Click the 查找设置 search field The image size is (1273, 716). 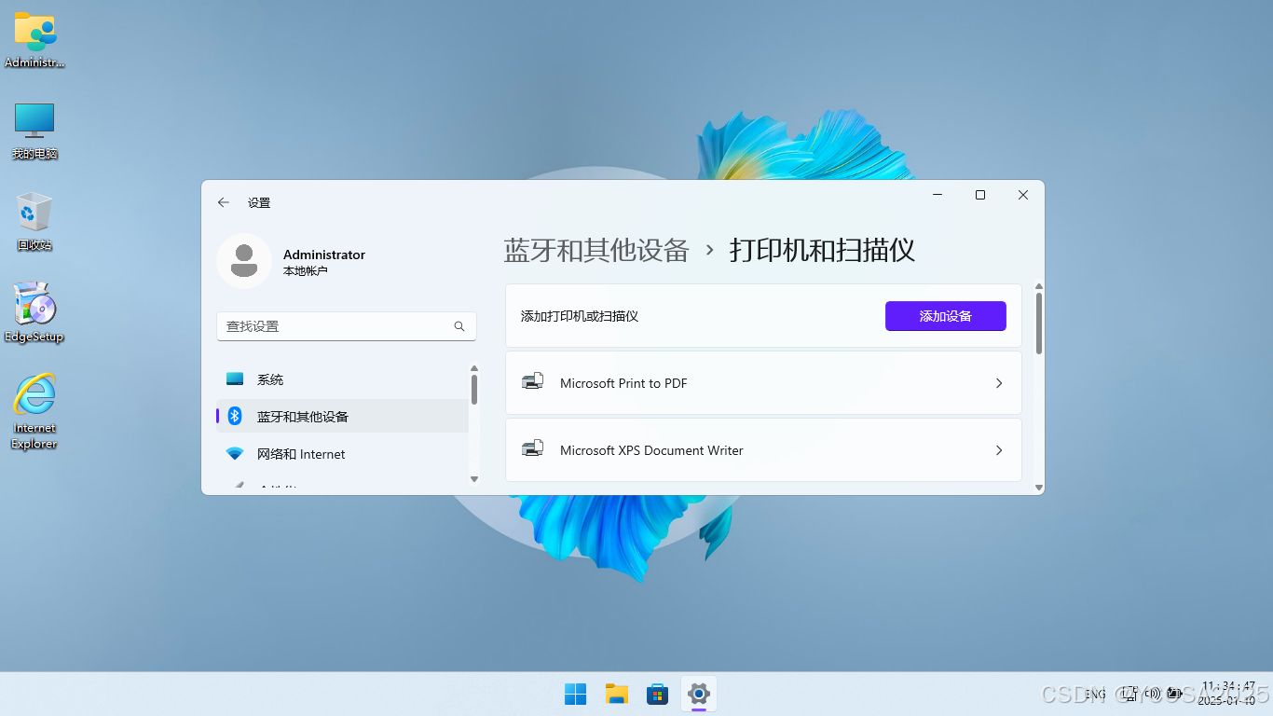click(346, 326)
